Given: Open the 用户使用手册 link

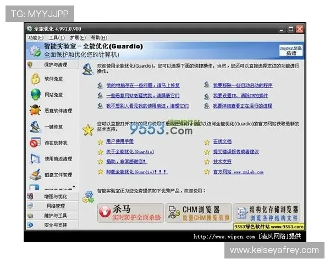Looking at the screenshot, I should pos(120,141).
